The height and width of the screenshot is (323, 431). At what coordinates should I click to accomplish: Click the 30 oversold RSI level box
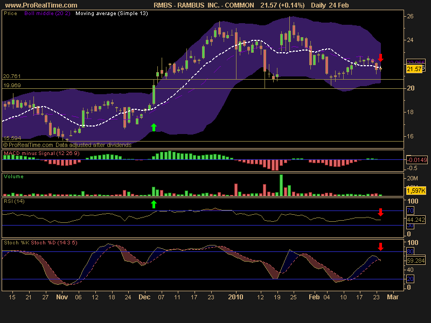[410, 226]
